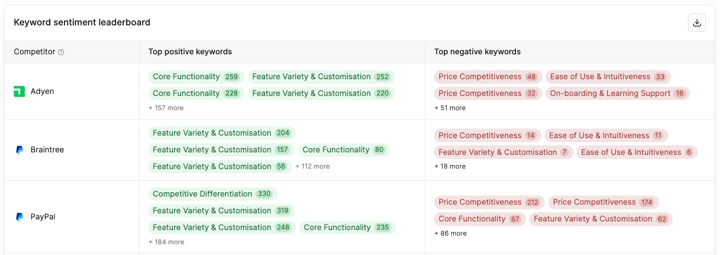The width and height of the screenshot is (720, 255).
Task: Click the PayPal logo icon
Action: pyautogui.click(x=19, y=217)
